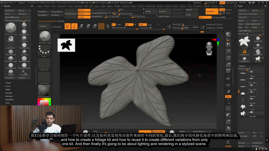Screen dimensions: 269x151
Task: Activate the Scale transform icon
Action: [x=88, y=26]
